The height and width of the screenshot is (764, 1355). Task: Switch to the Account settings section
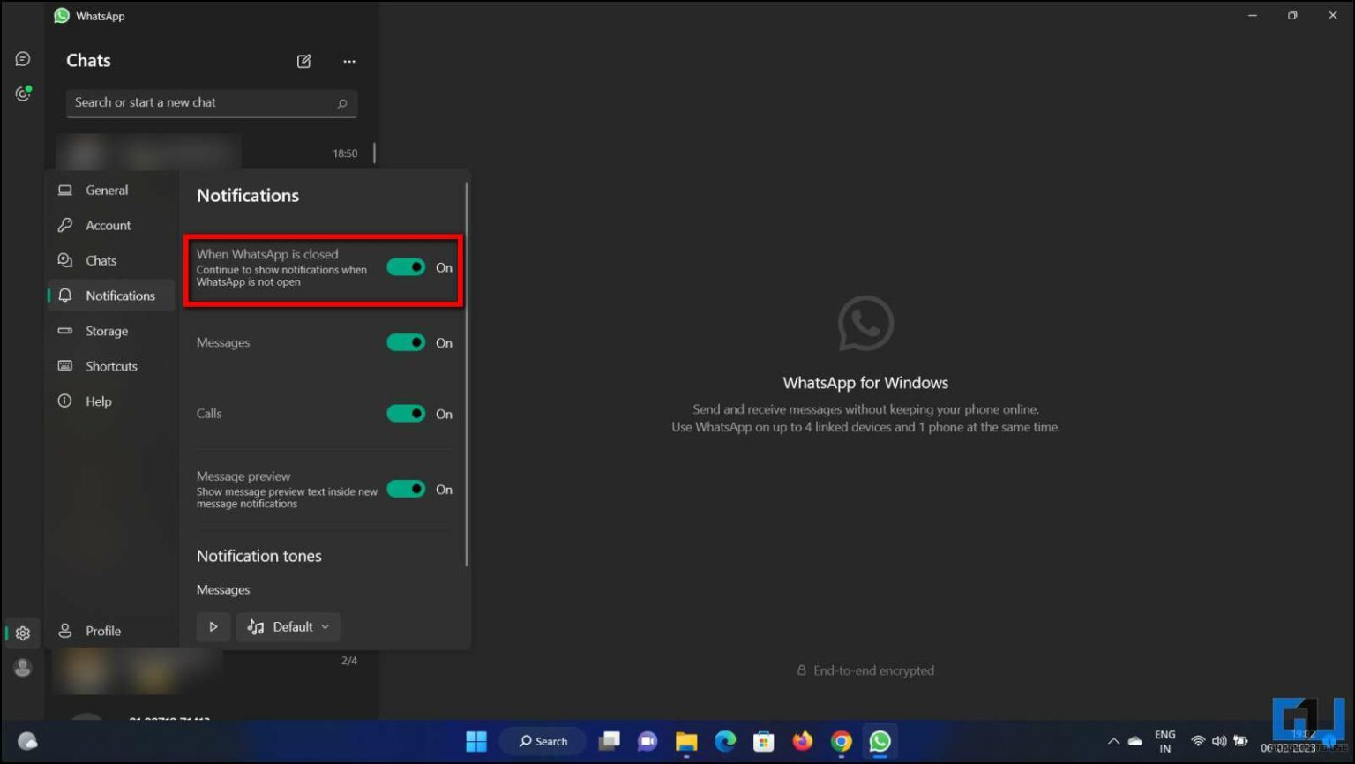click(107, 225)
